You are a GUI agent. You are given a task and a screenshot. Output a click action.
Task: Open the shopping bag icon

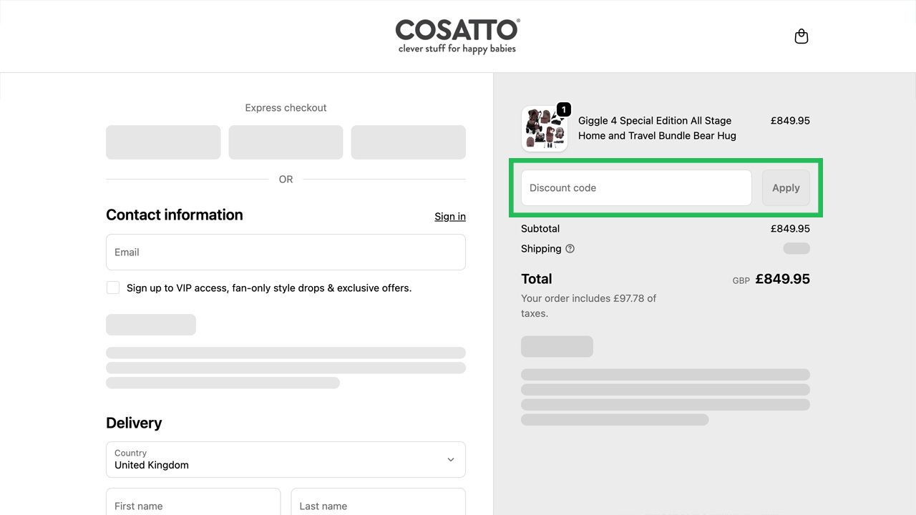pyautogui.click(x=801, y=36)
